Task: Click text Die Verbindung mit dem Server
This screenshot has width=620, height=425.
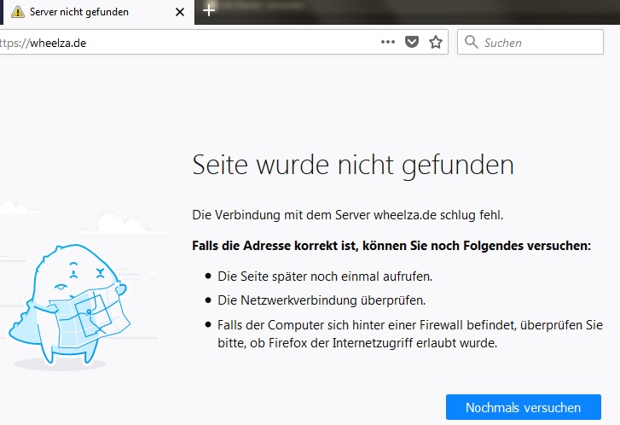Action: [x=281, y=215]
